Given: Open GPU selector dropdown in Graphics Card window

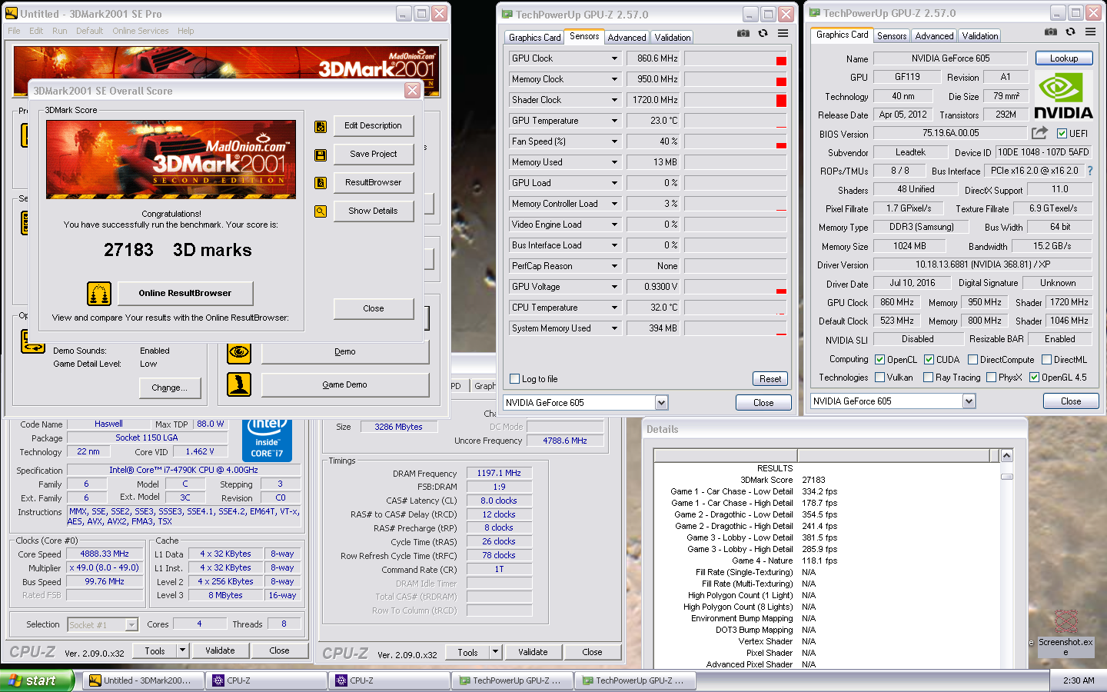Looking at the screenshot, I should point(969,401).
